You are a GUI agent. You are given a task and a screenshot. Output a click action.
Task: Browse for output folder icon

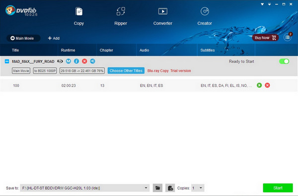click(x=157, y=188)
